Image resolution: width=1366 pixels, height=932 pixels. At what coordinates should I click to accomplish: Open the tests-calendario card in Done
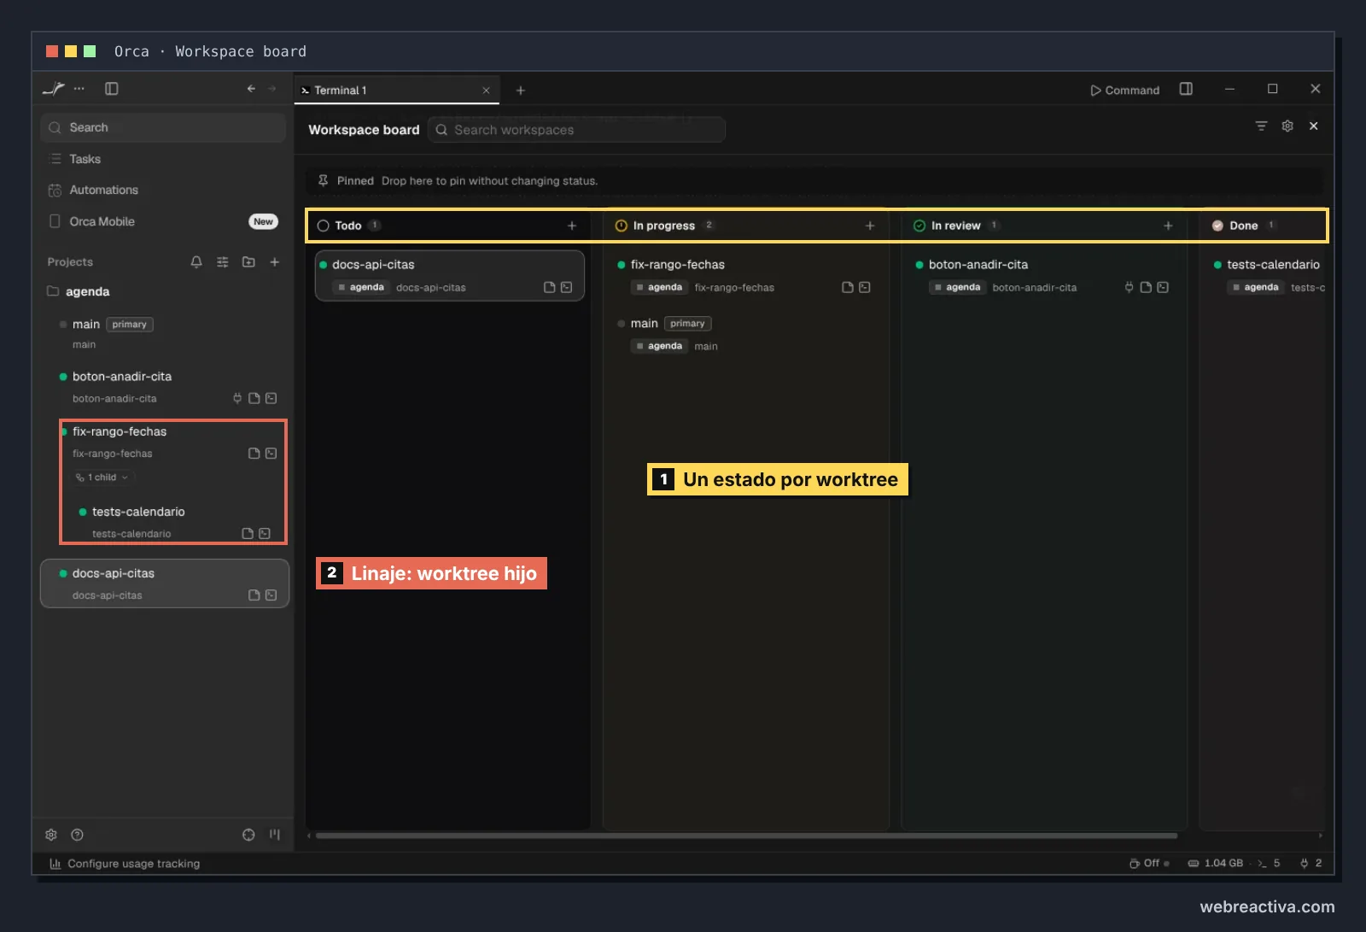pos(1270,275)
